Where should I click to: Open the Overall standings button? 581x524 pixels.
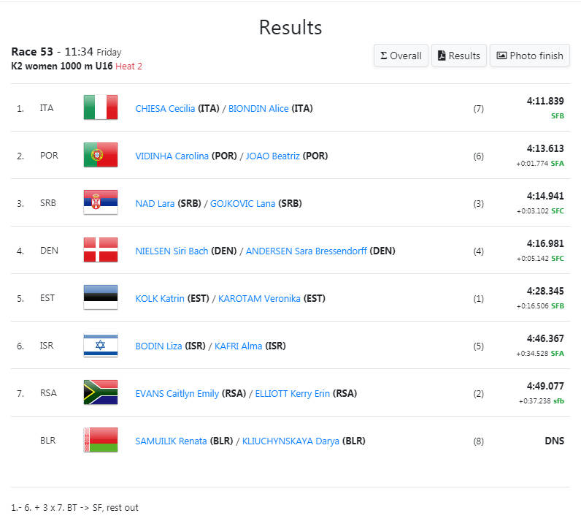click(x=401, y=56)
